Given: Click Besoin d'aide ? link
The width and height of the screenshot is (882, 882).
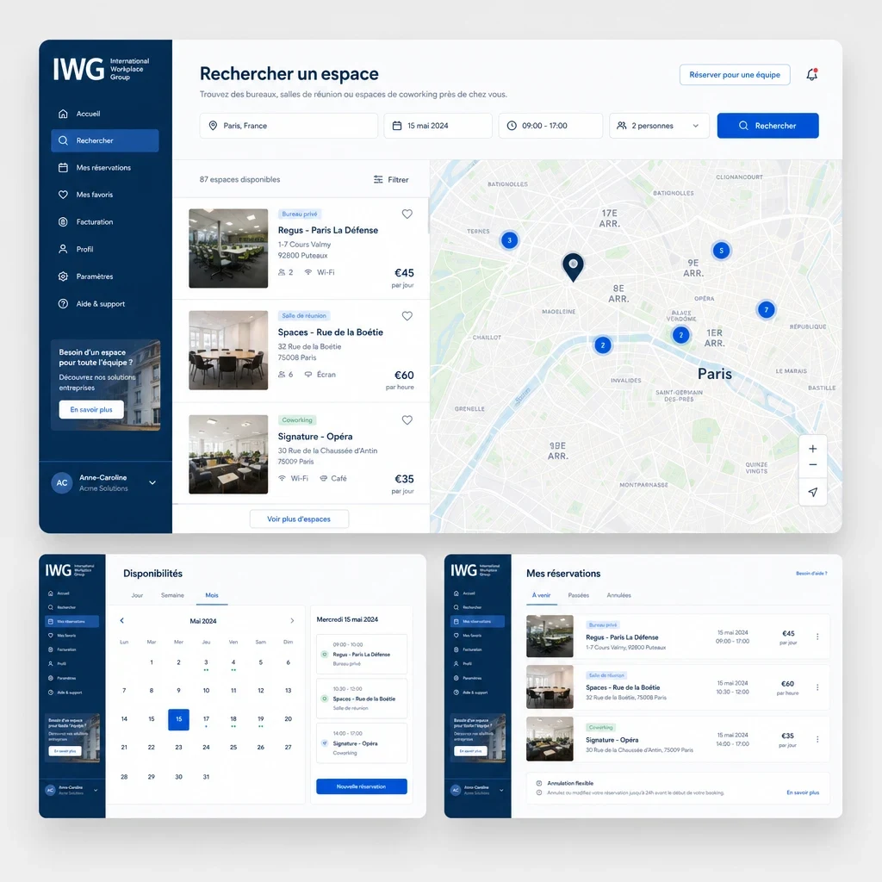Looking at the screenshot, I should (811, 573).
